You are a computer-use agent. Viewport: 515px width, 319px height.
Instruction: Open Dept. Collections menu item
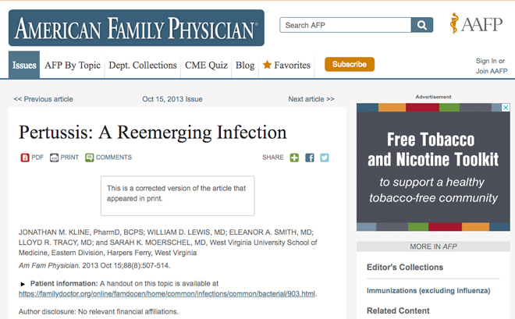pyautogui.click(x=143, y=66)
